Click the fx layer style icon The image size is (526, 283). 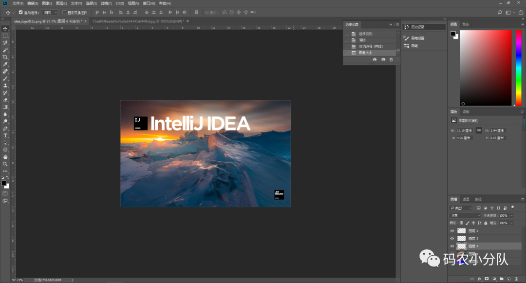479,279
